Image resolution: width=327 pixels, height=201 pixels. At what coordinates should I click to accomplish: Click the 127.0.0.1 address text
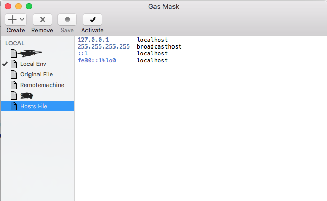93,40
